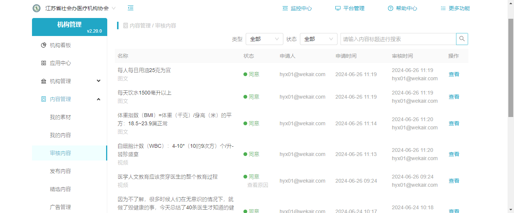Collapse the 内容管理 submenu

coord(70,99)
